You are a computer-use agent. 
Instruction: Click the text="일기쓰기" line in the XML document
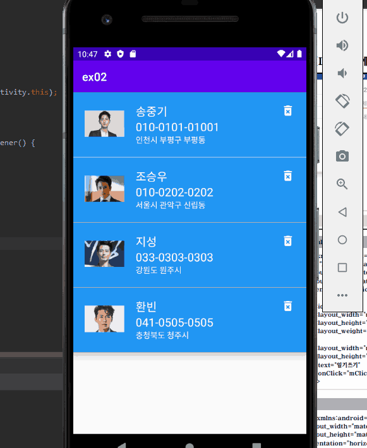339,365
